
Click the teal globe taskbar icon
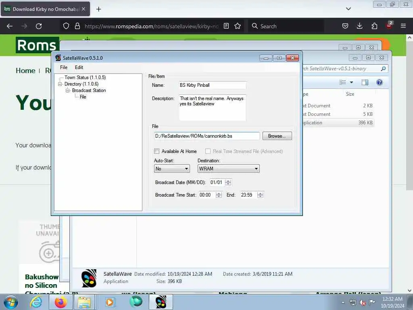click(x=136, y=302)
